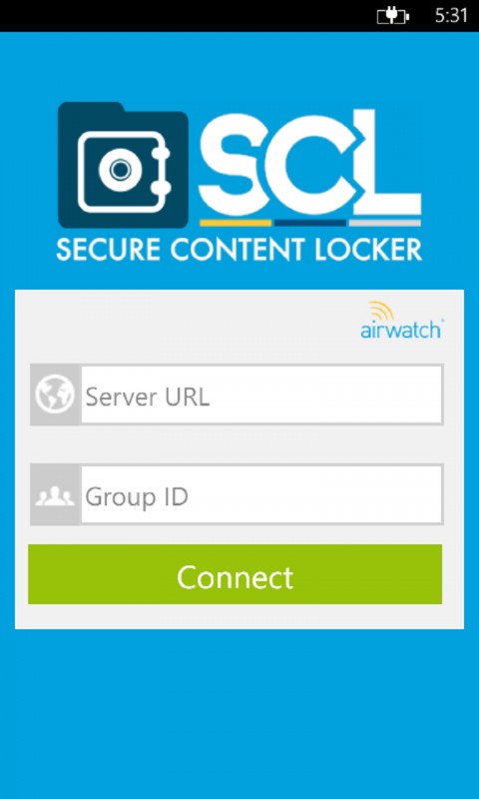Tap the large letter L in the logo

[389, 162]
